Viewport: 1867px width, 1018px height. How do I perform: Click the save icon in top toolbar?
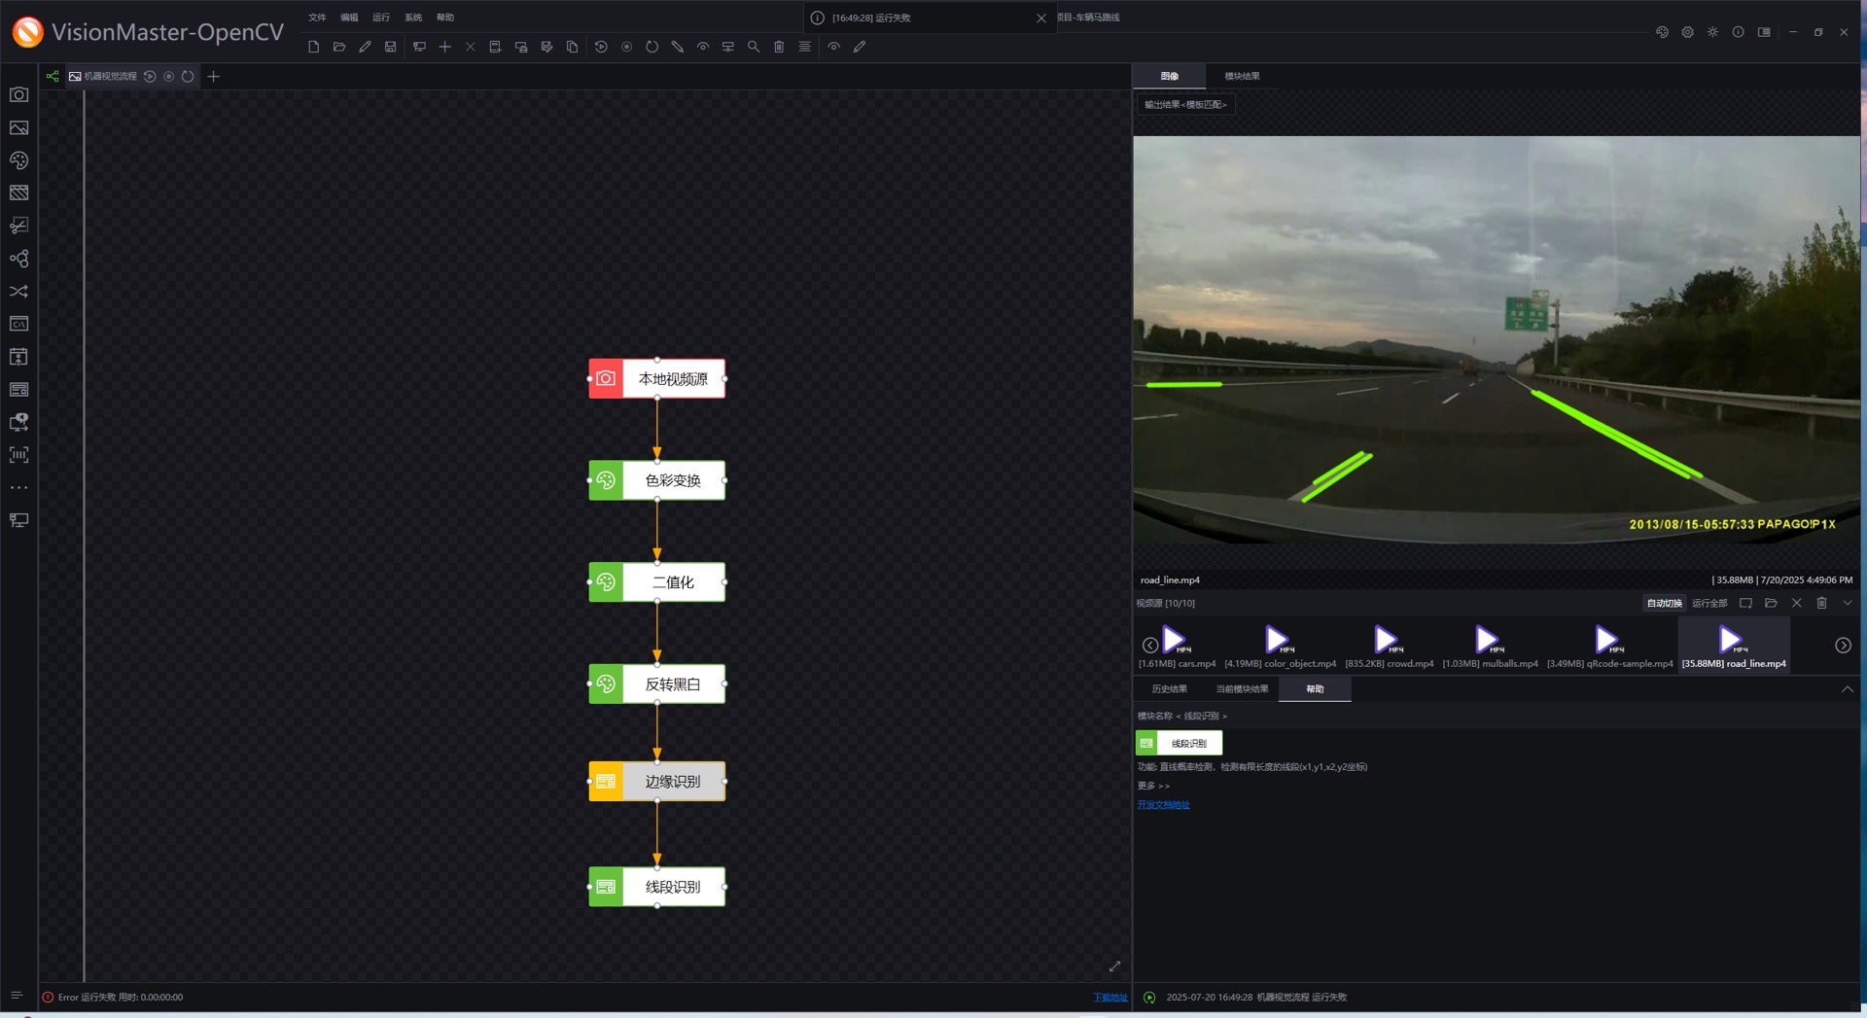[x=390, y=47]
